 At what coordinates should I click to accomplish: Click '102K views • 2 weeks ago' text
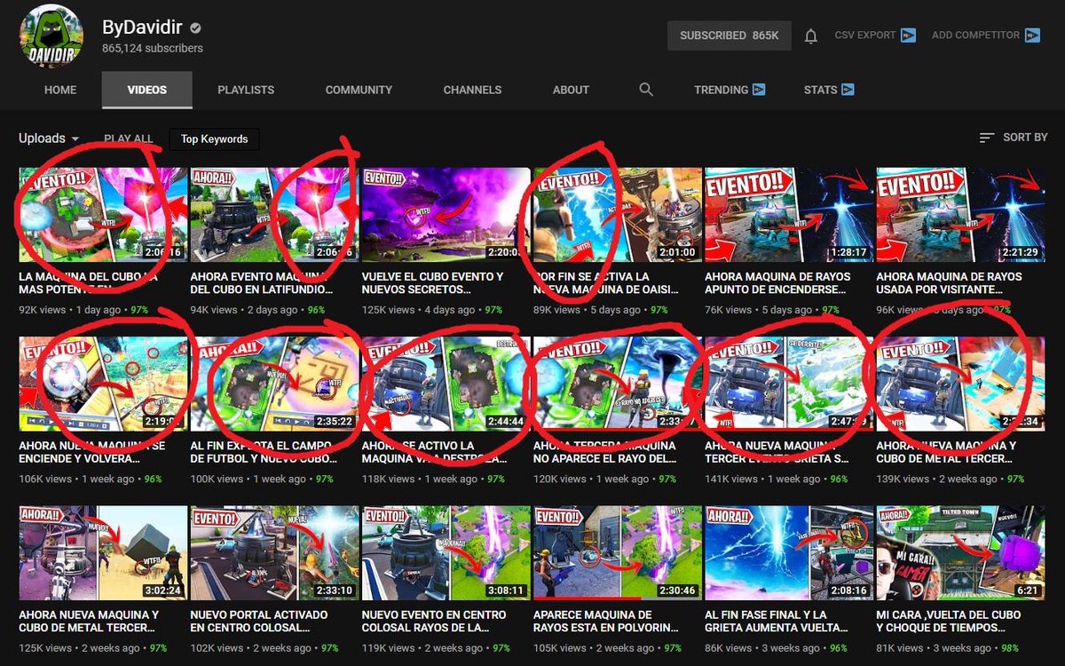coord(254,647)
